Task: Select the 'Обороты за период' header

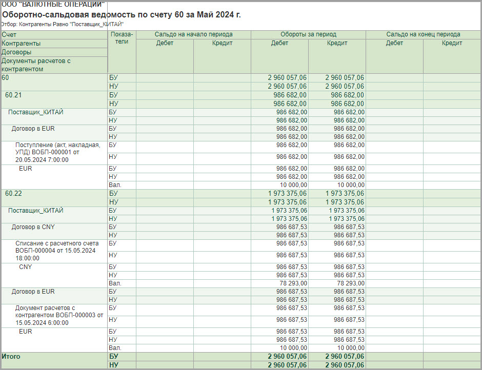Action: (308, 34)
